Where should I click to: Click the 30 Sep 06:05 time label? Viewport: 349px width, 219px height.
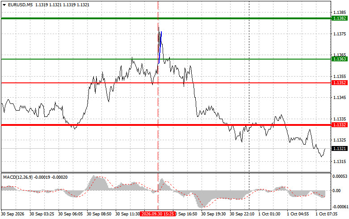tap(70, 214)
